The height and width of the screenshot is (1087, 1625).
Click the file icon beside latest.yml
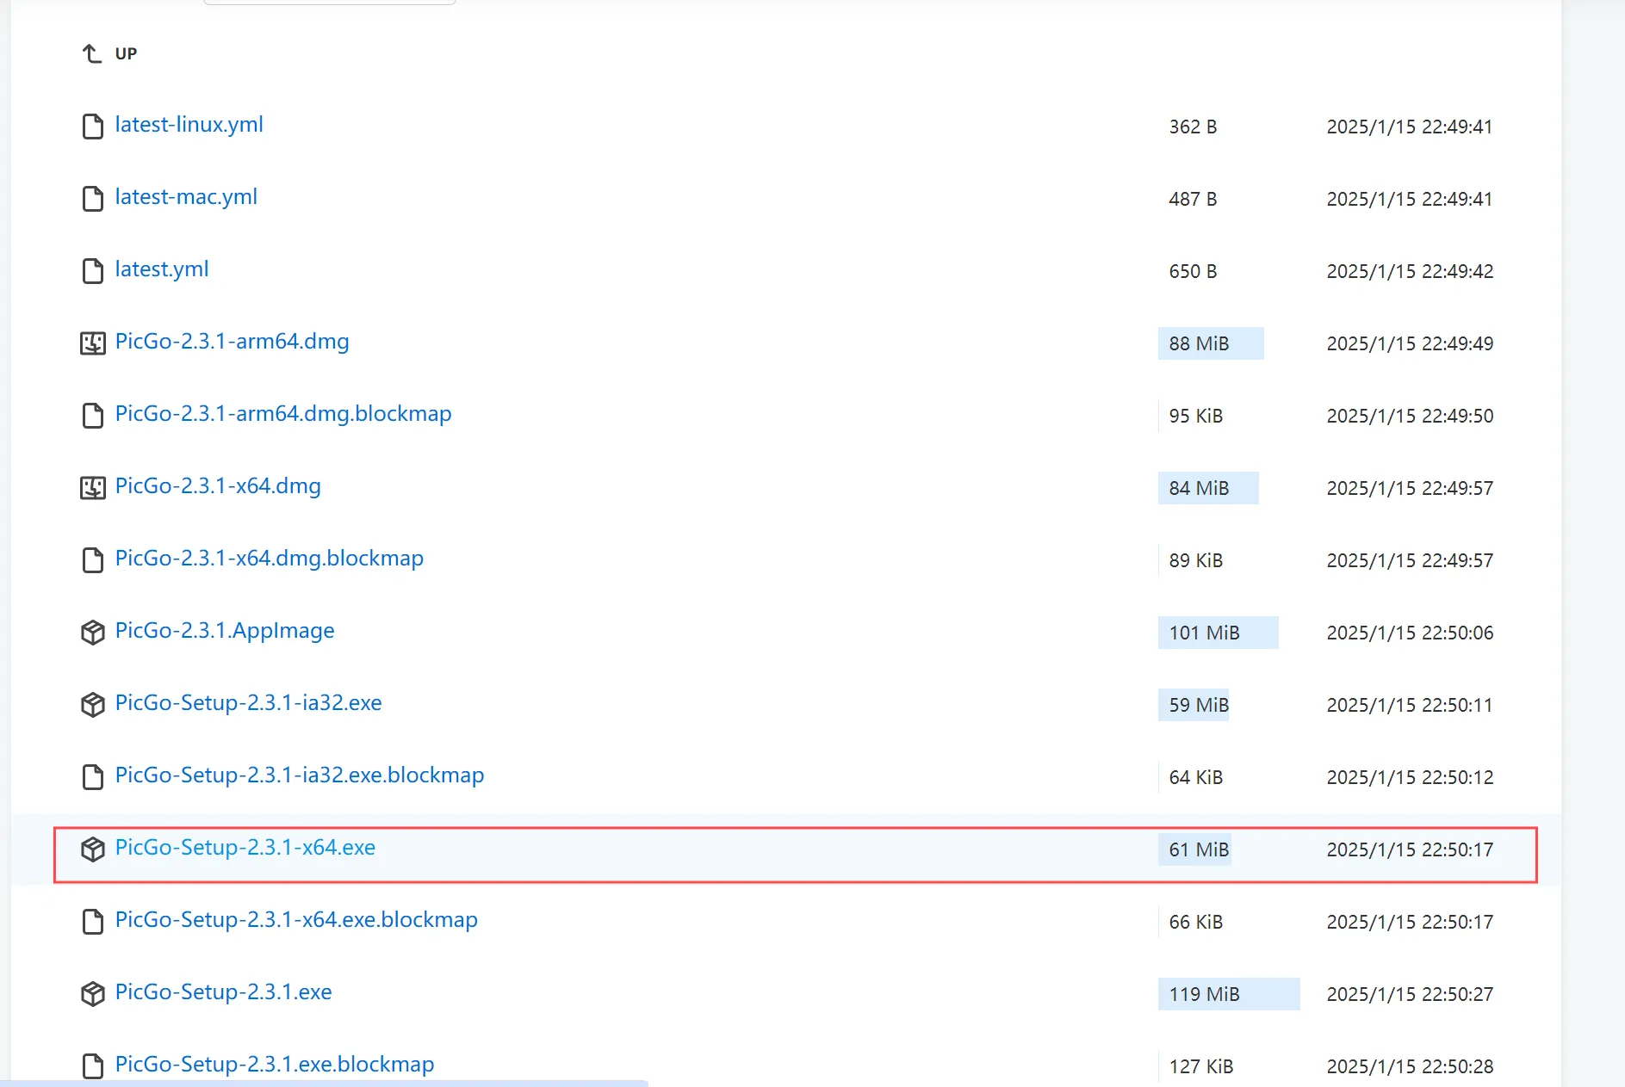pyautogui.click(x=92, y=271)
